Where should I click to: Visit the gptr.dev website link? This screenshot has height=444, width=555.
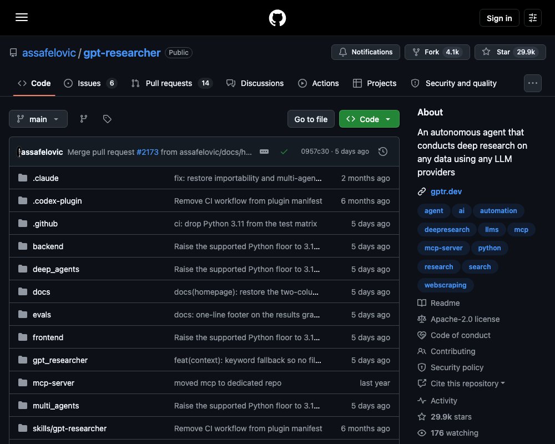click(446, 191)
